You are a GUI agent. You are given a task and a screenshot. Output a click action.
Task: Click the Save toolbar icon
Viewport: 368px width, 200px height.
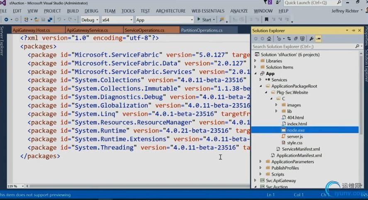click(x=43, y=20)
